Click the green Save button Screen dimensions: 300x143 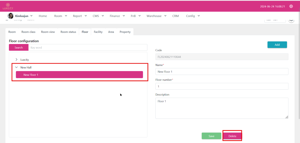(211, 136)
